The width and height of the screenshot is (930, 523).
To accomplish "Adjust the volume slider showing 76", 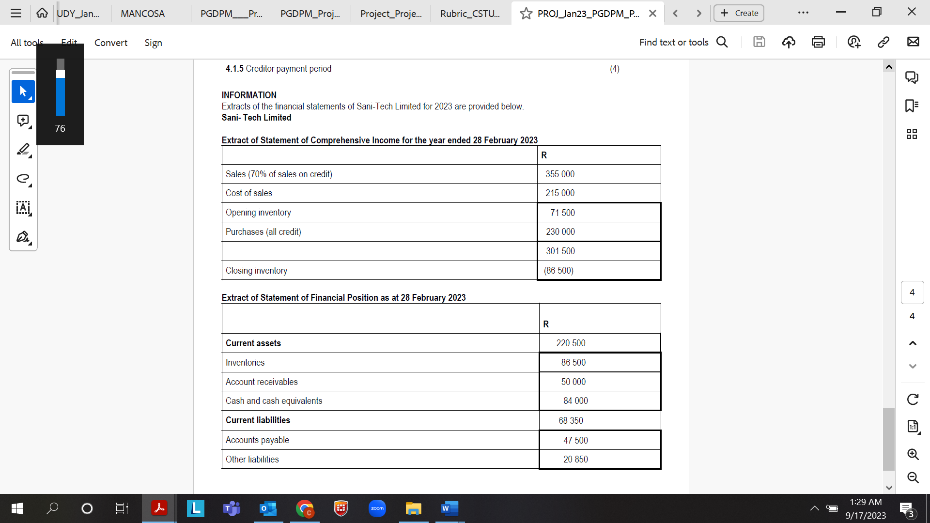I will pos(60,74).
